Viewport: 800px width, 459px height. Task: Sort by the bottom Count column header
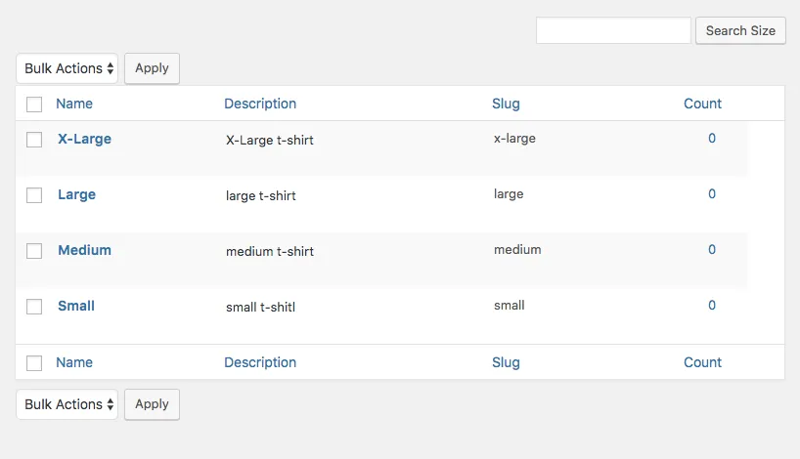(702, 362)
